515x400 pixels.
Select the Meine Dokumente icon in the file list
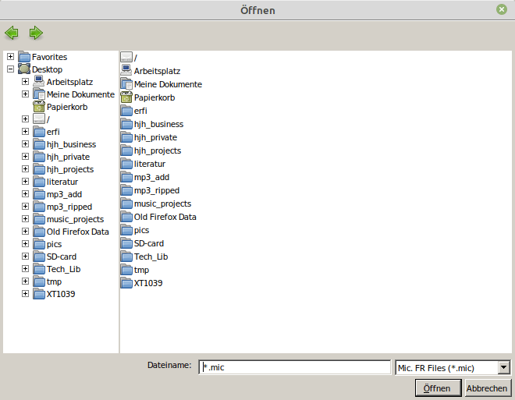[126, 84]
